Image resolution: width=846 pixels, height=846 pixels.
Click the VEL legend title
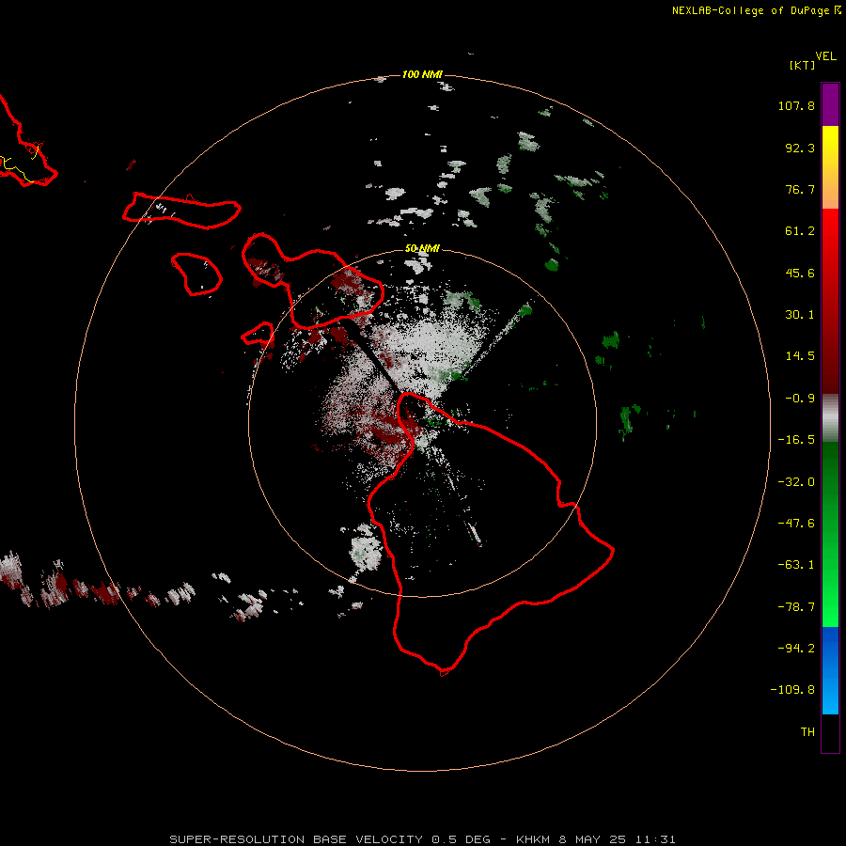click(x=825, y=56)
